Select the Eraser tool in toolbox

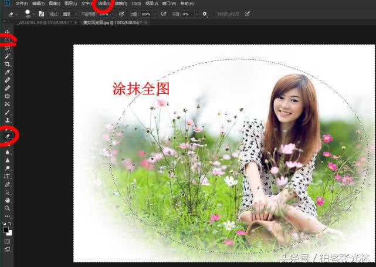point(8,136)
